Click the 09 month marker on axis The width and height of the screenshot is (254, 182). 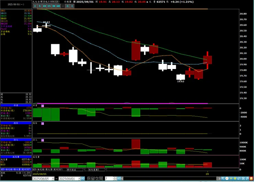coord(207,174)
